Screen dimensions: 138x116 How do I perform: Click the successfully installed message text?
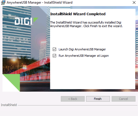[x=86, y=24]
